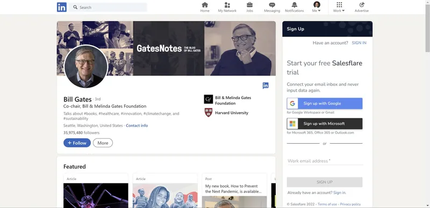This screenshot has width=430, height=208.
Task: Open the Jobs briefcase icon
Action: pyautogui.click(x=249, y=5)
